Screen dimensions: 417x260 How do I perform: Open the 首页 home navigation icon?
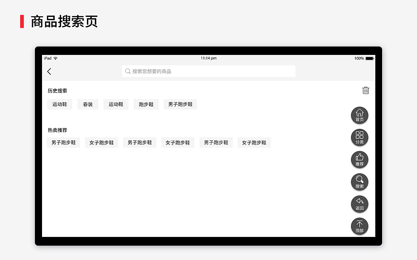[359, 115]
